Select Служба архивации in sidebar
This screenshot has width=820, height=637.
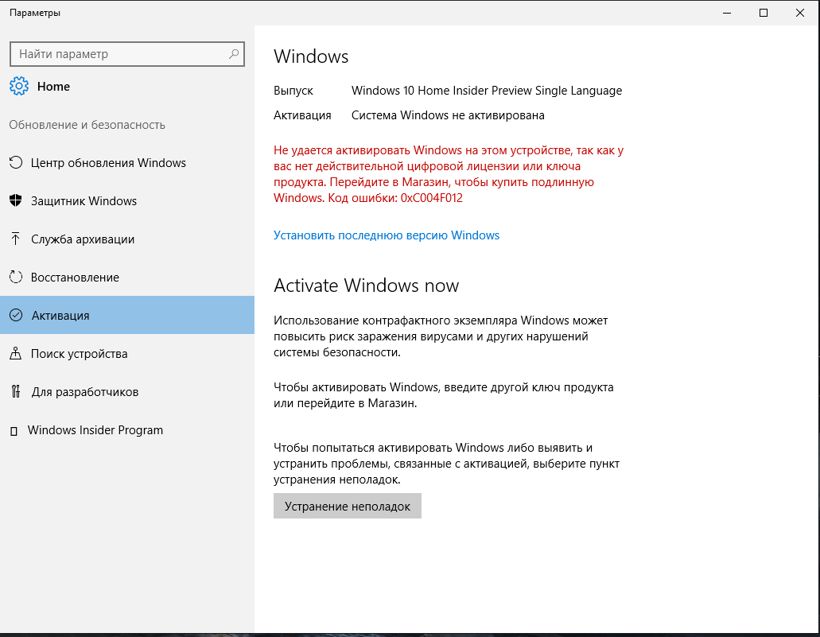[127, 239]
